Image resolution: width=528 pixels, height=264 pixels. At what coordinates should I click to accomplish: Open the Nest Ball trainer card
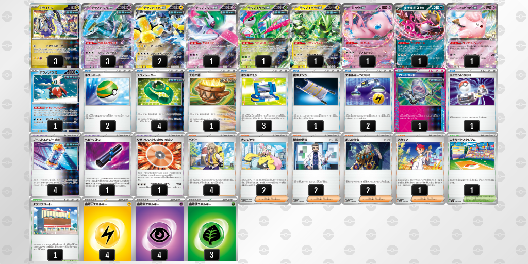[107, 100]
